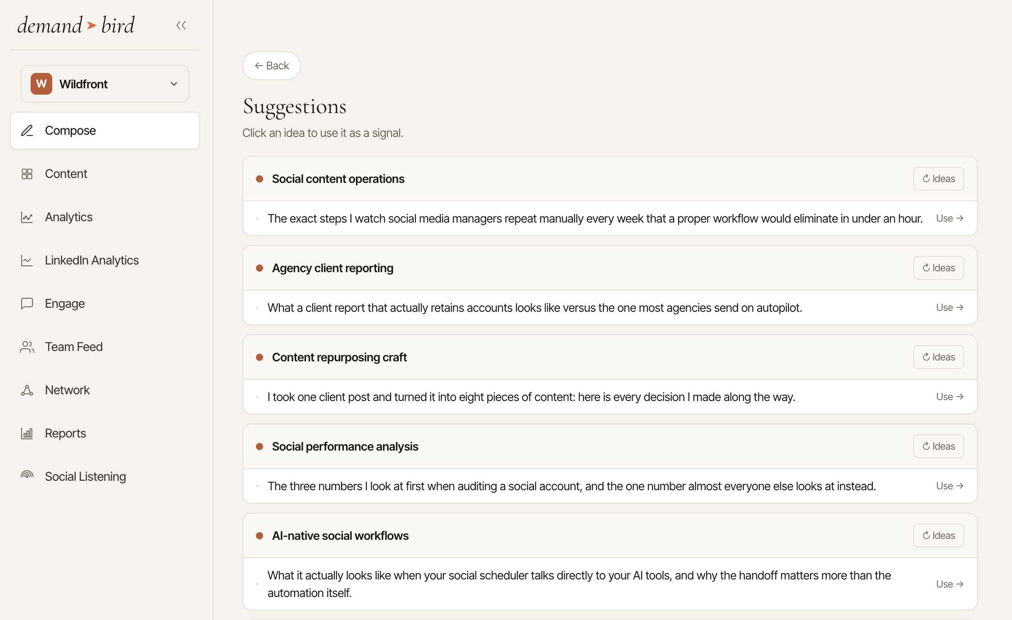1012x620 pixels.
Task: Click the Engage chat bubble icon
Action: (x=27, y=304)
